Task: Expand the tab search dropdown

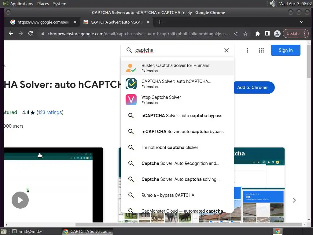Action: coord(302,22)
